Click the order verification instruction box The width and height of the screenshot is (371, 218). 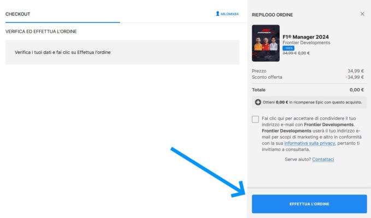click(x=122, y=52)
